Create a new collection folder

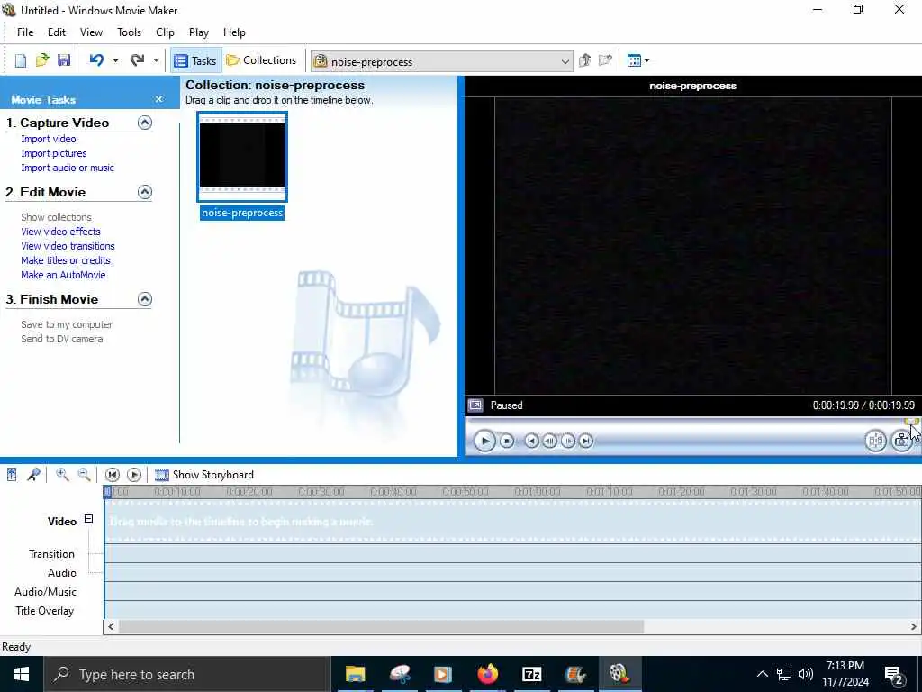(605, 60)
